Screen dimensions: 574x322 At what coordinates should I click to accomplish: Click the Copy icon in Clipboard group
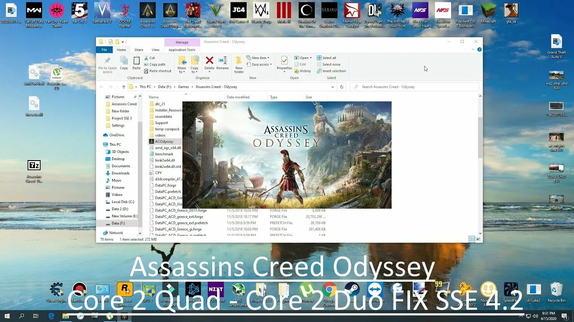coord(124,61)
